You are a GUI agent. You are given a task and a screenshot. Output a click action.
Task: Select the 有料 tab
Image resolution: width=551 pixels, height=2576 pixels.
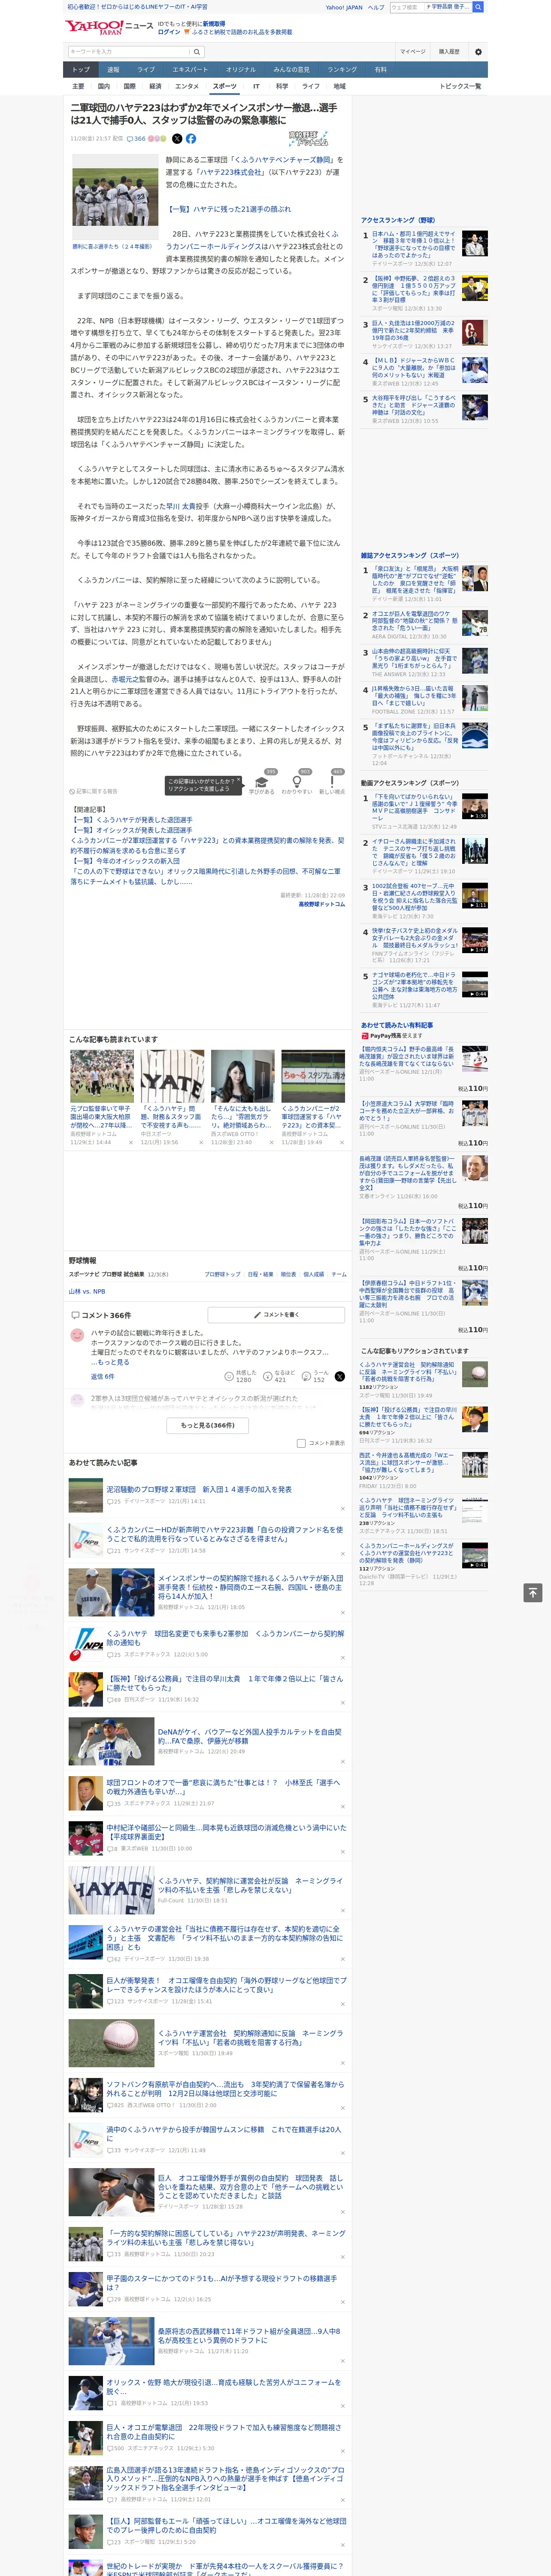click(x=380, y=70)
